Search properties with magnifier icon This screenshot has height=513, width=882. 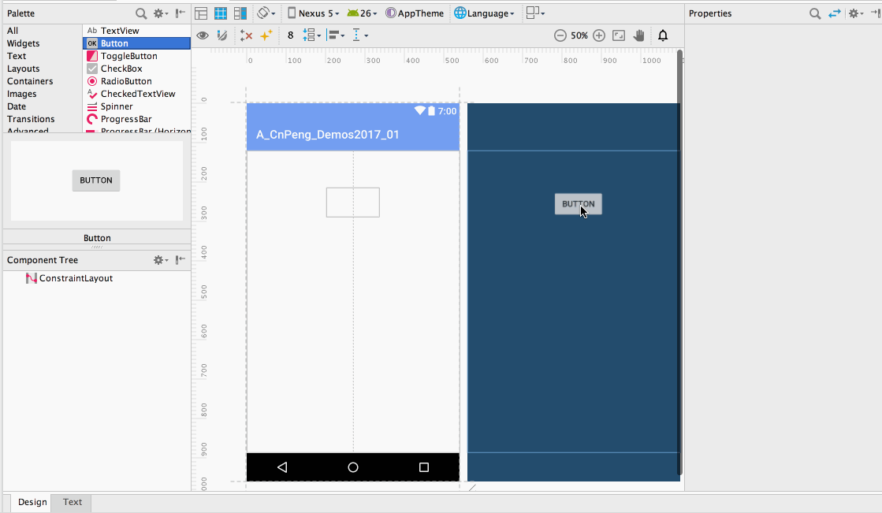point(815,13)
